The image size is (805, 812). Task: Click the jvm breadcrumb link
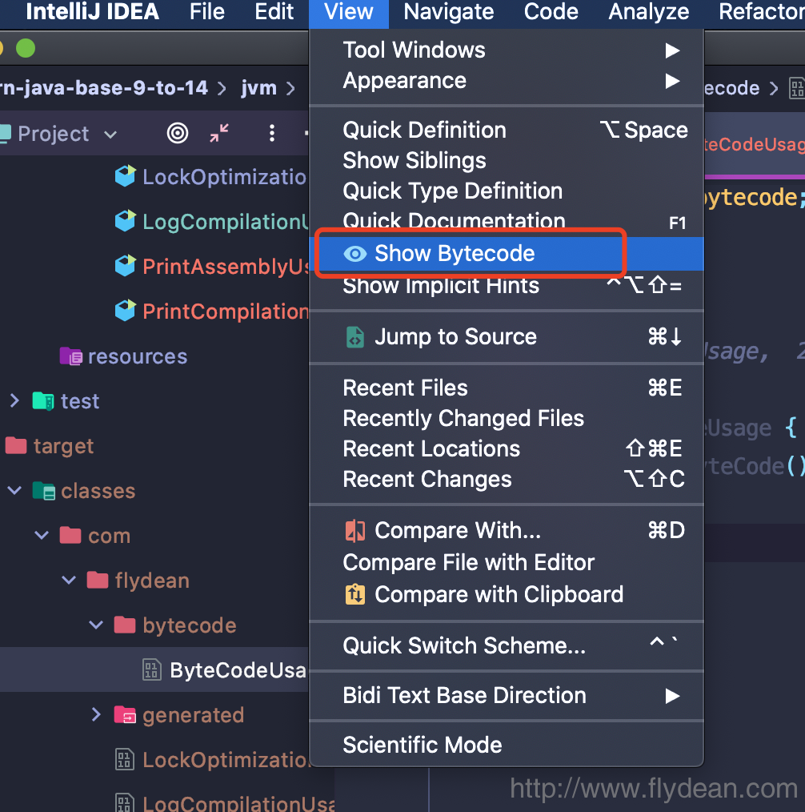tap(258, 88)
